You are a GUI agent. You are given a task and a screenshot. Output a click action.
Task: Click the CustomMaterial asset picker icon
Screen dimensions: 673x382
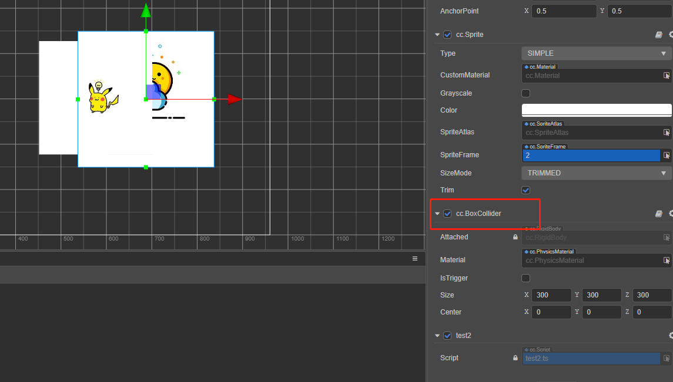click(666, 75)
